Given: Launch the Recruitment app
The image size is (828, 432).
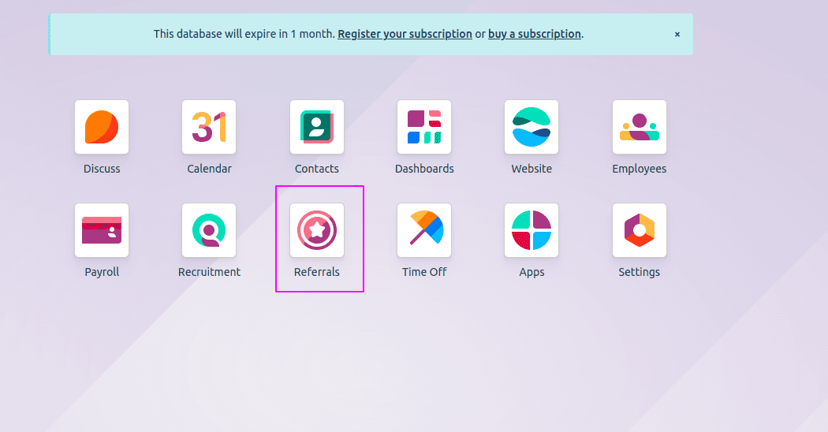Looking at the screenshot, I should point(209,230).
